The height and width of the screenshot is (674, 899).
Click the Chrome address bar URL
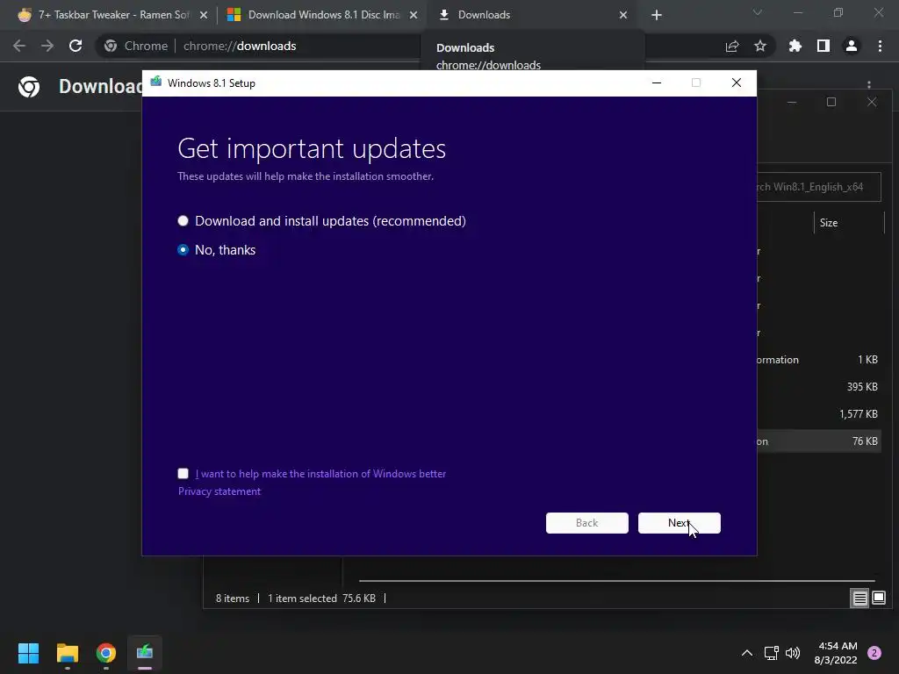click(x=240, y=46)
